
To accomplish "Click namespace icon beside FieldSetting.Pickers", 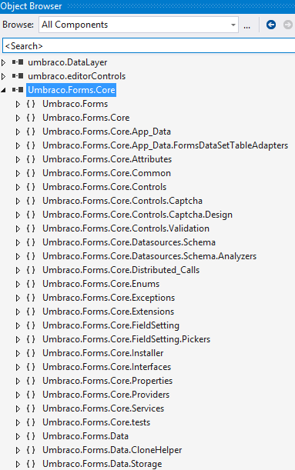I will (x=31, y=339).
